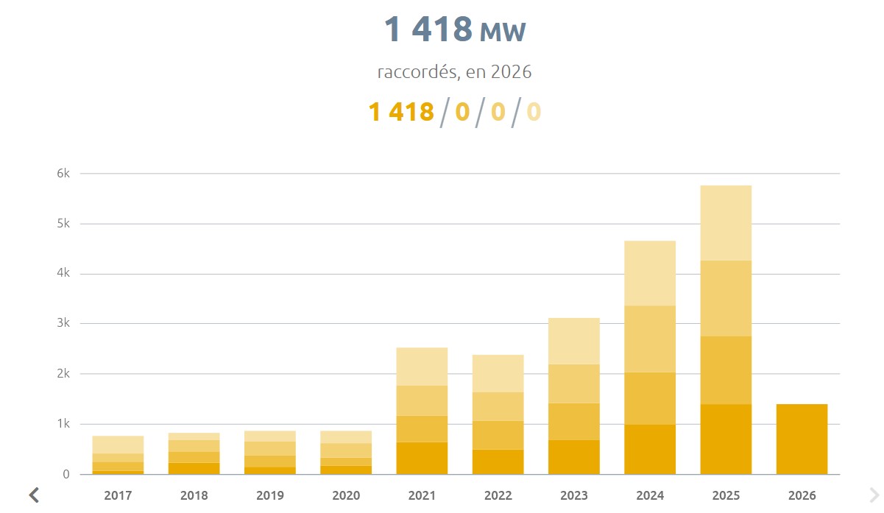
Task: Select the 2021 year label
Action: (x=422, y=495)
